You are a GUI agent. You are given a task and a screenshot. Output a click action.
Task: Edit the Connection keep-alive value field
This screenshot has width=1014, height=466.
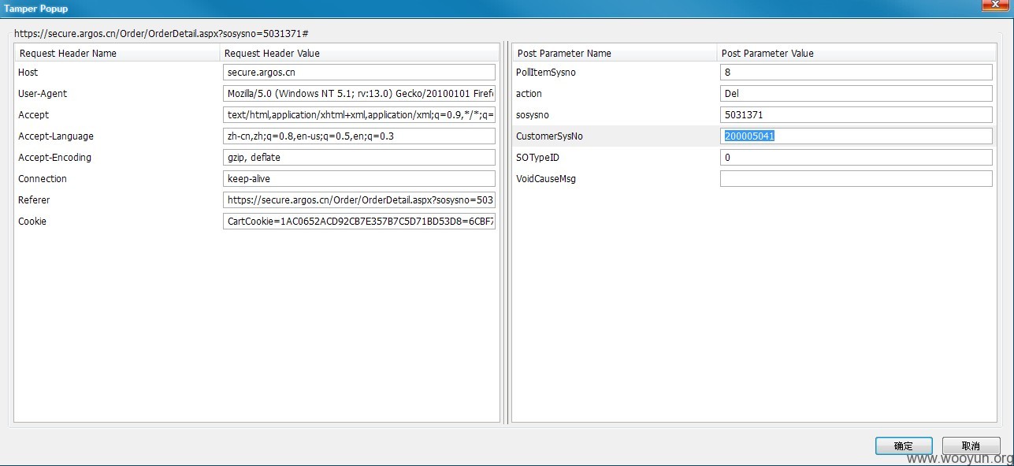coord(359,179)
